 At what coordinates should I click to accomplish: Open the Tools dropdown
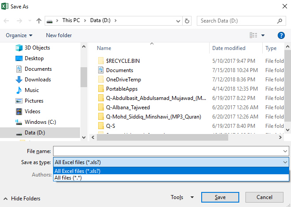click(x=182, y=197)
